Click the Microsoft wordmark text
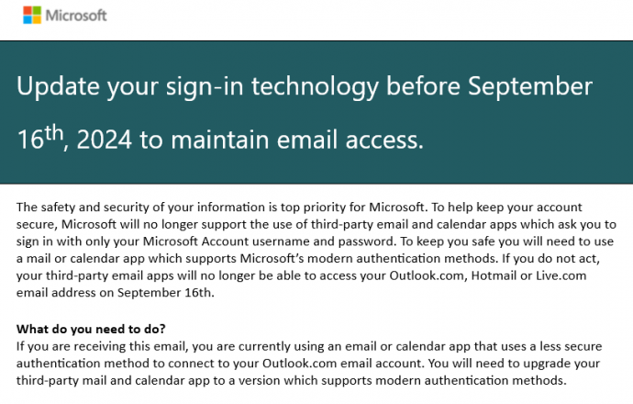633x404 pixels. tap(76, 16)
